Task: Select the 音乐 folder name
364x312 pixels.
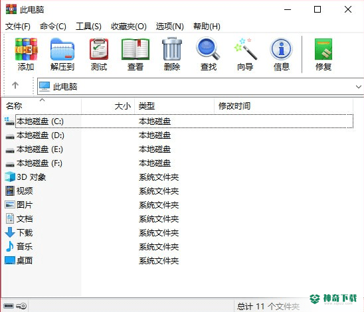Action: pyautogui.click(x=25, y=246)
